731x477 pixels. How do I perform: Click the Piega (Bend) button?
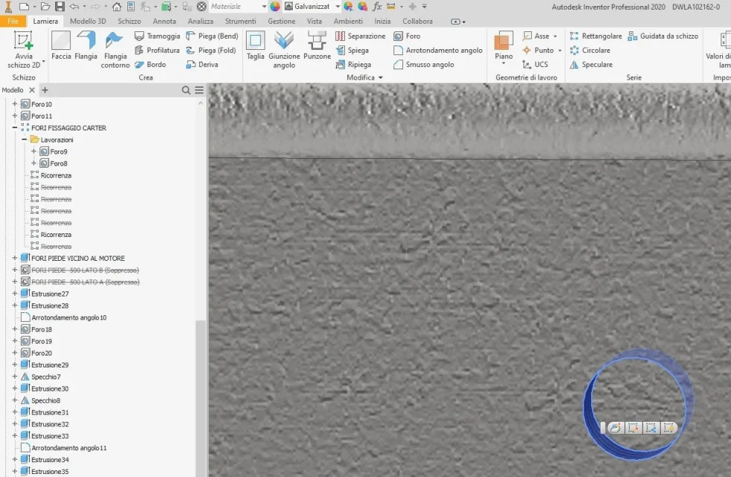pos(212,36)
